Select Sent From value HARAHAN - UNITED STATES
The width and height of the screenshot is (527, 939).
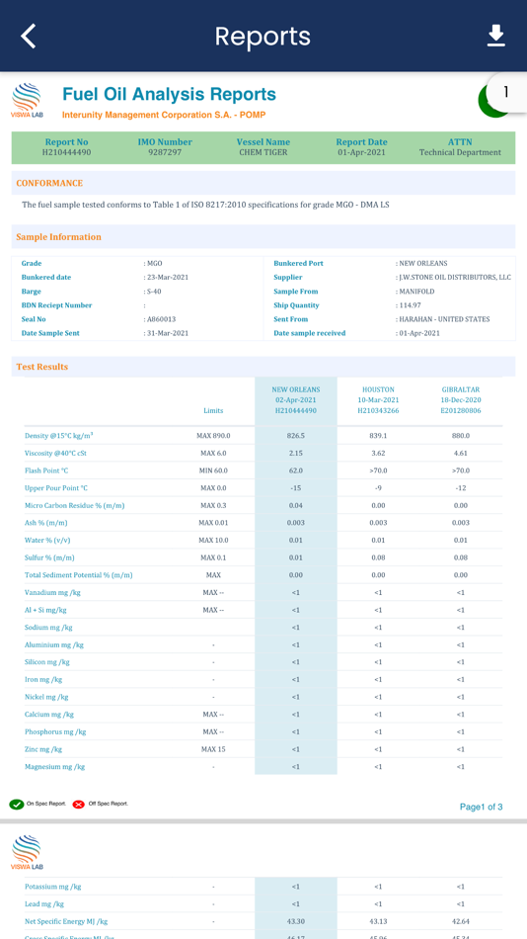click(x=443, y=319)
